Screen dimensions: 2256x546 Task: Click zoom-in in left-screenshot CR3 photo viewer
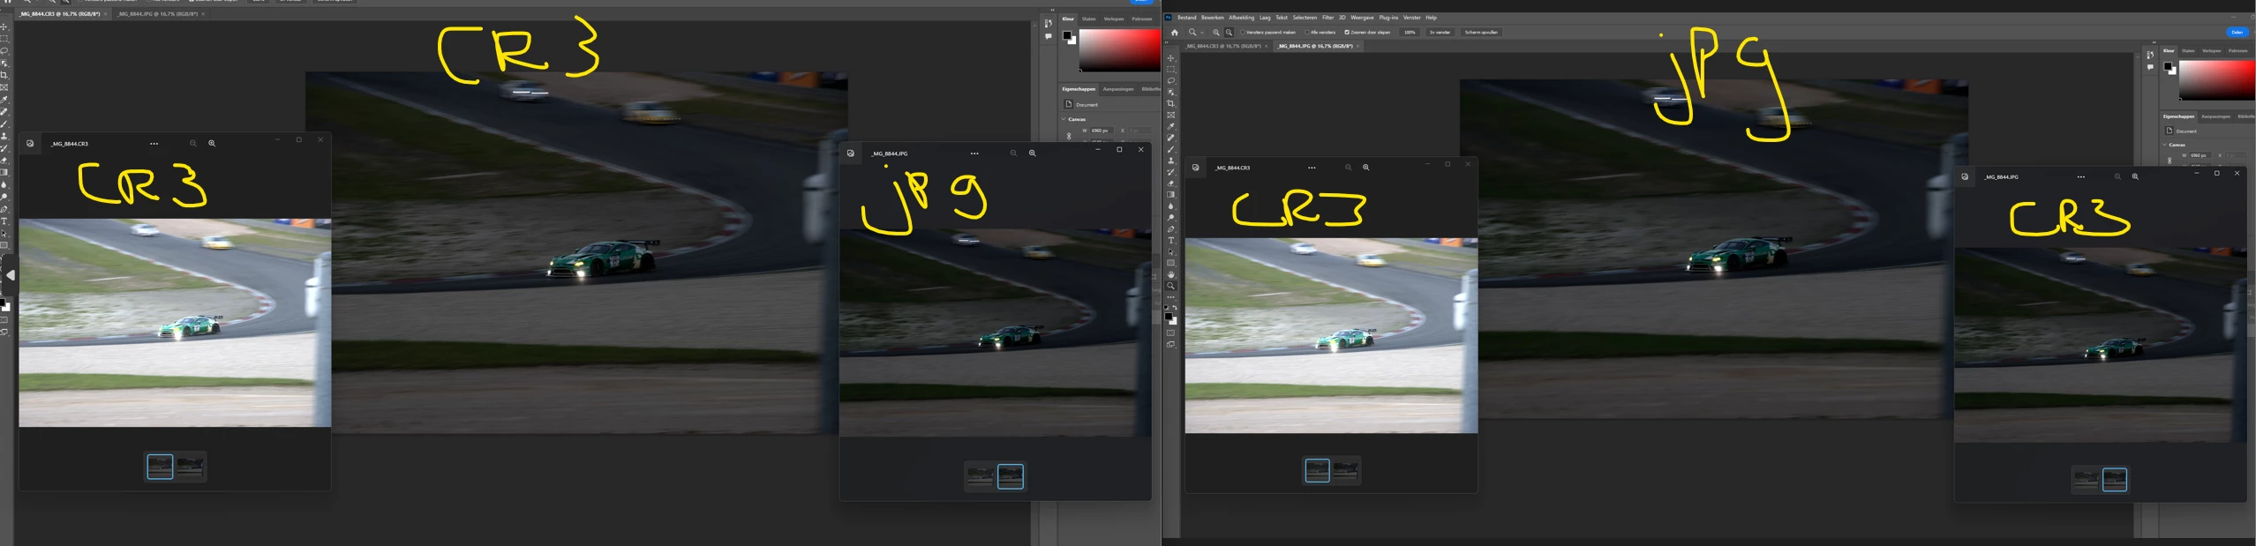pos(212,143)
